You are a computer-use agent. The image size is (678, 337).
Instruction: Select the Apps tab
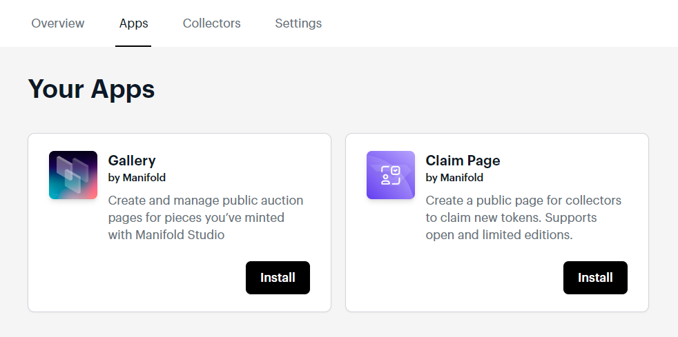point(134,23)
